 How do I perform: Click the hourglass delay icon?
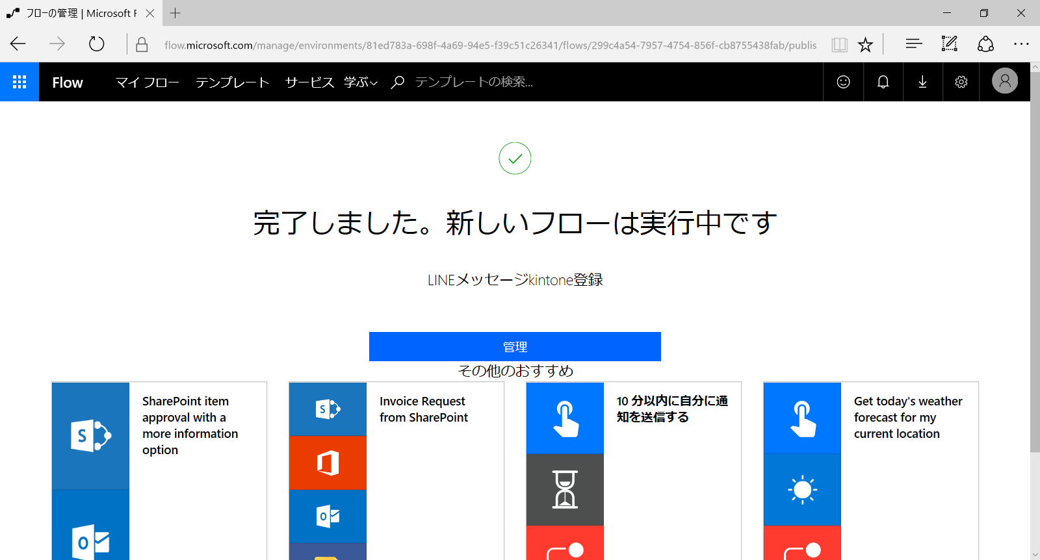(x=565, y=490)
